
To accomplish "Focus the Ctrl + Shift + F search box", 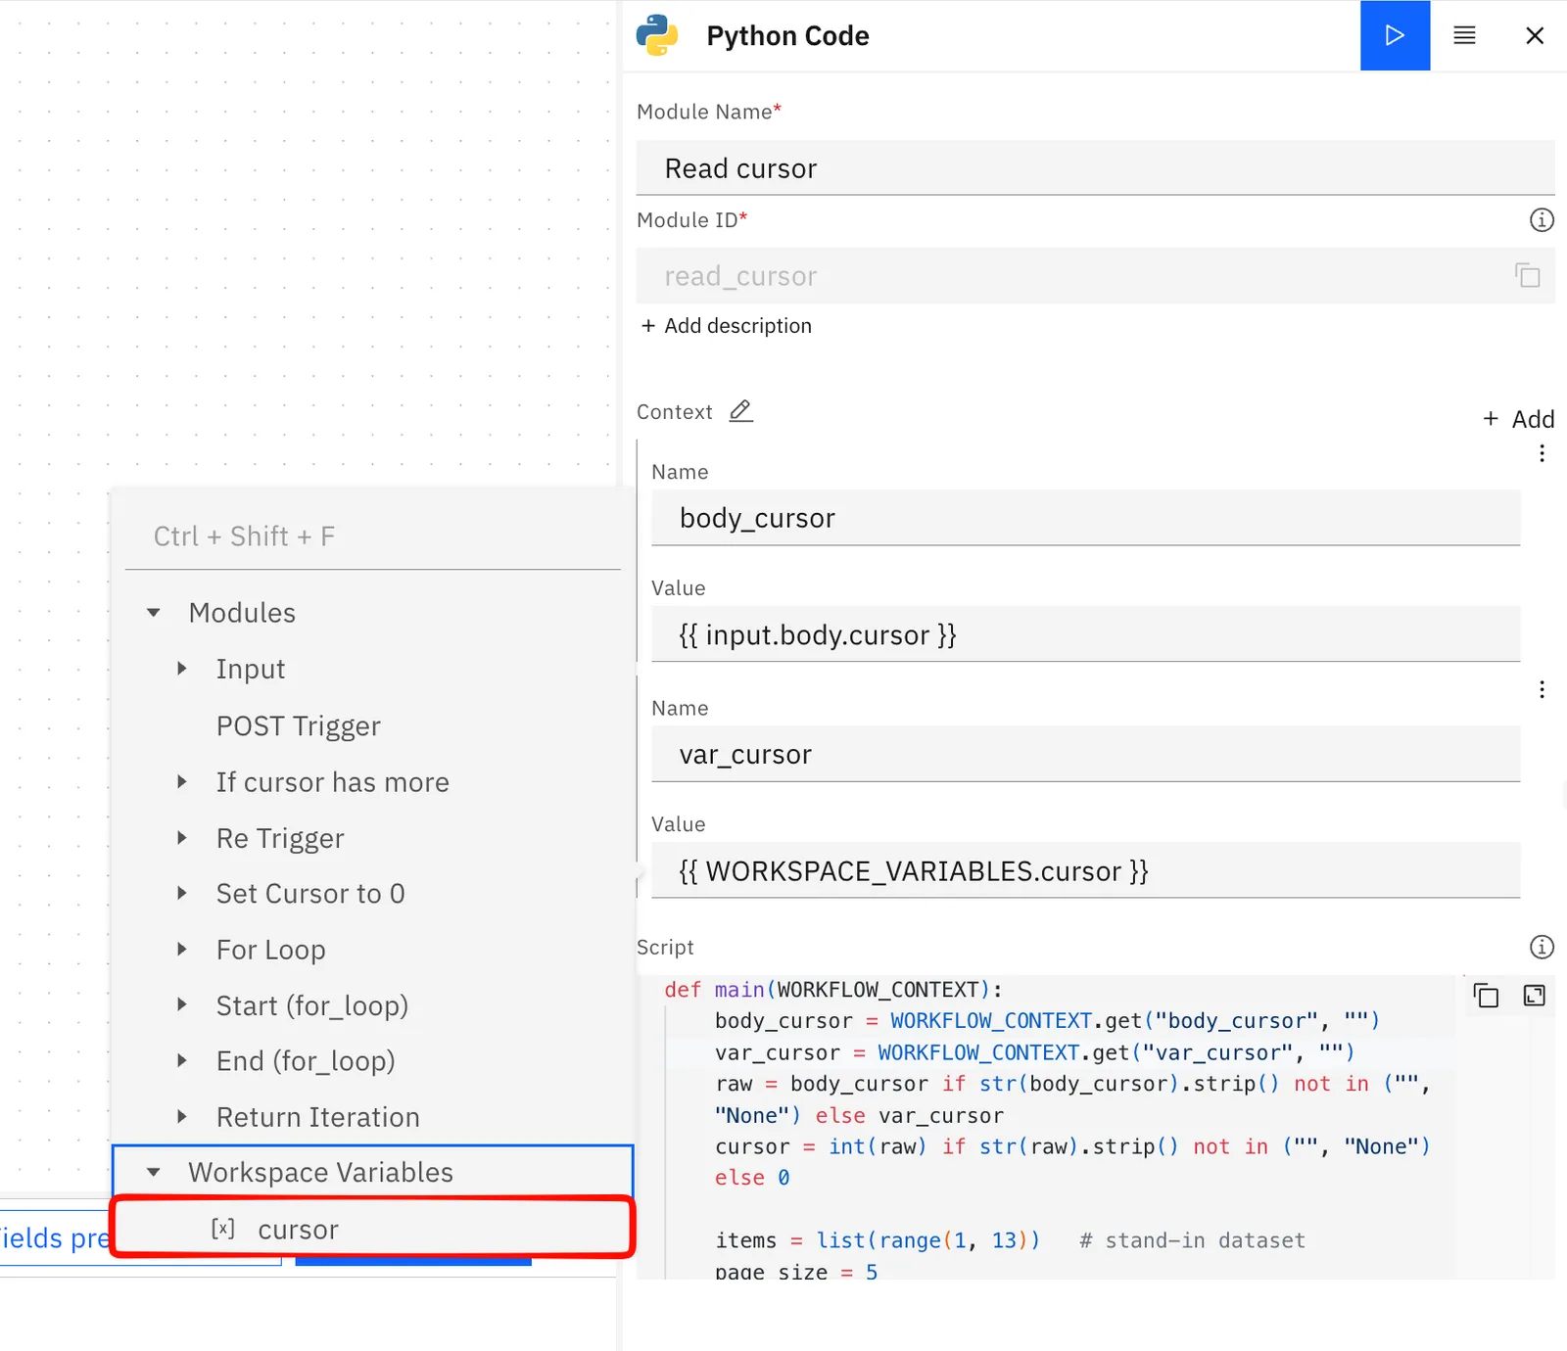I will click(x=373, y=536).
